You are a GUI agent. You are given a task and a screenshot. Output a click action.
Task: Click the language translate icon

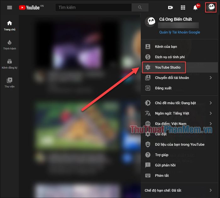click(x=148, y=113)
